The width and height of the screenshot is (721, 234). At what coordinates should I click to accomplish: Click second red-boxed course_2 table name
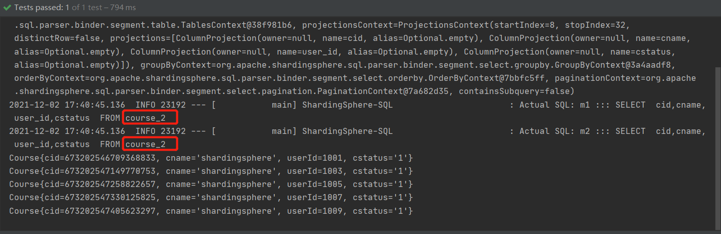coord(146,145)
